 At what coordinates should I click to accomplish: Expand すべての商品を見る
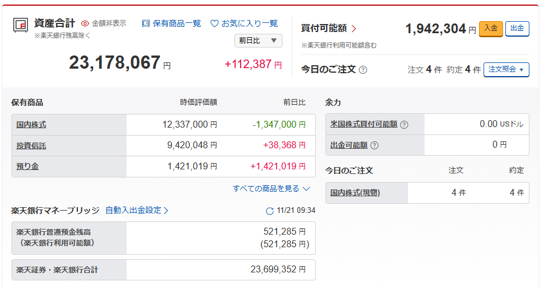point(271,188)
